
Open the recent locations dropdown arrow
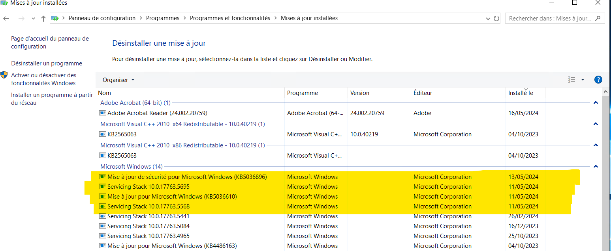coord(33,19)
